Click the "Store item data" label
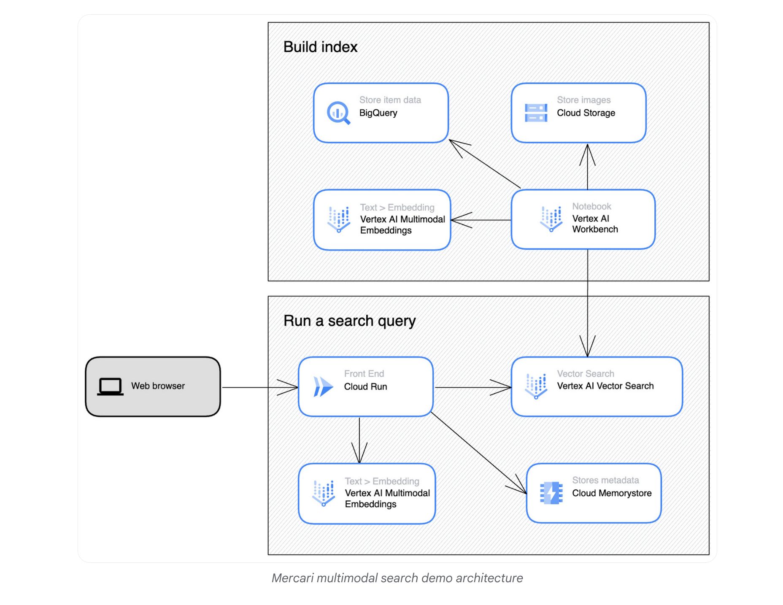Image resolution: width=783 pixels, height=605 pixels. 390,100
